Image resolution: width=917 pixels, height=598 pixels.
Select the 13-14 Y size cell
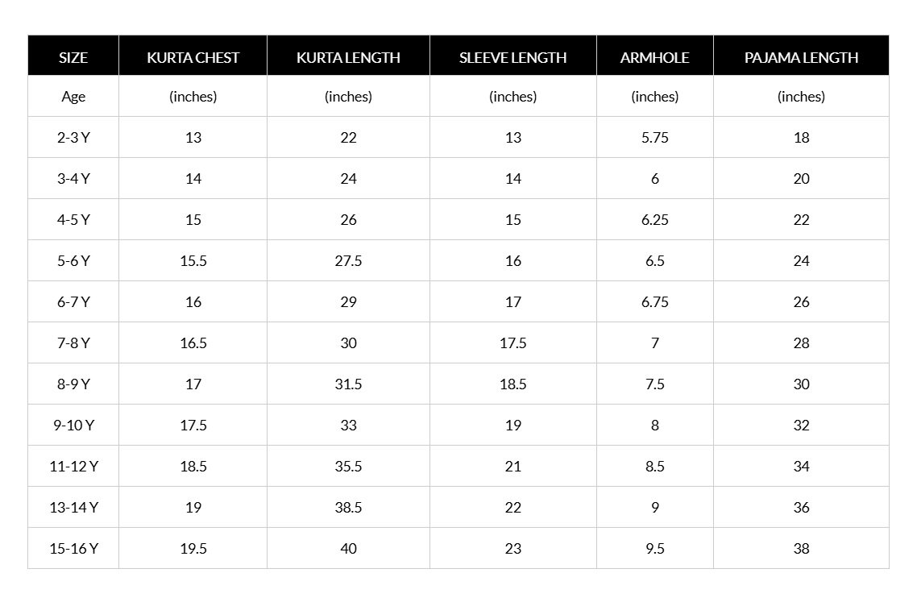pyautogui.click(x=73, y=507)
